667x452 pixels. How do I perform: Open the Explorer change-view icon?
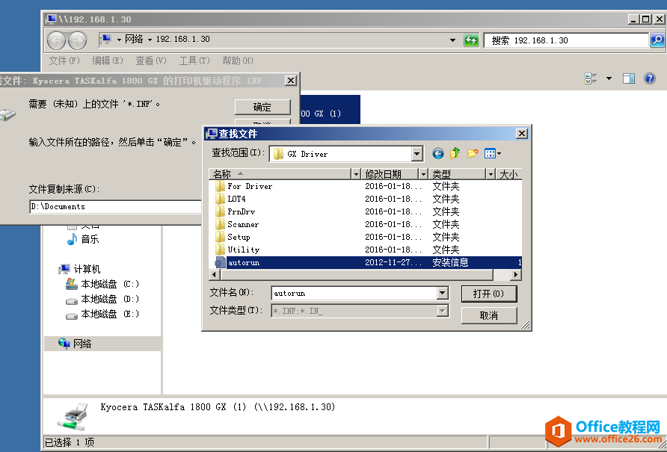[x=591, y=78]
